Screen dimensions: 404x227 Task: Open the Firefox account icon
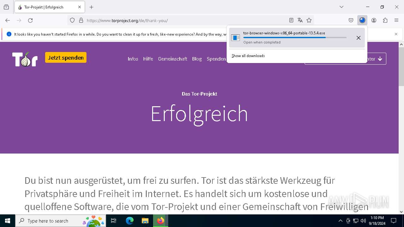point(374,20)
